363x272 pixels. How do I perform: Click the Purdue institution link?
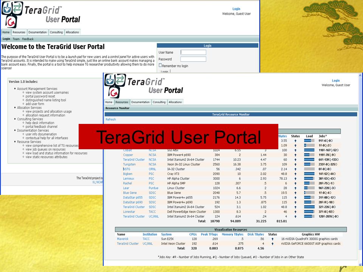(154, 188)
